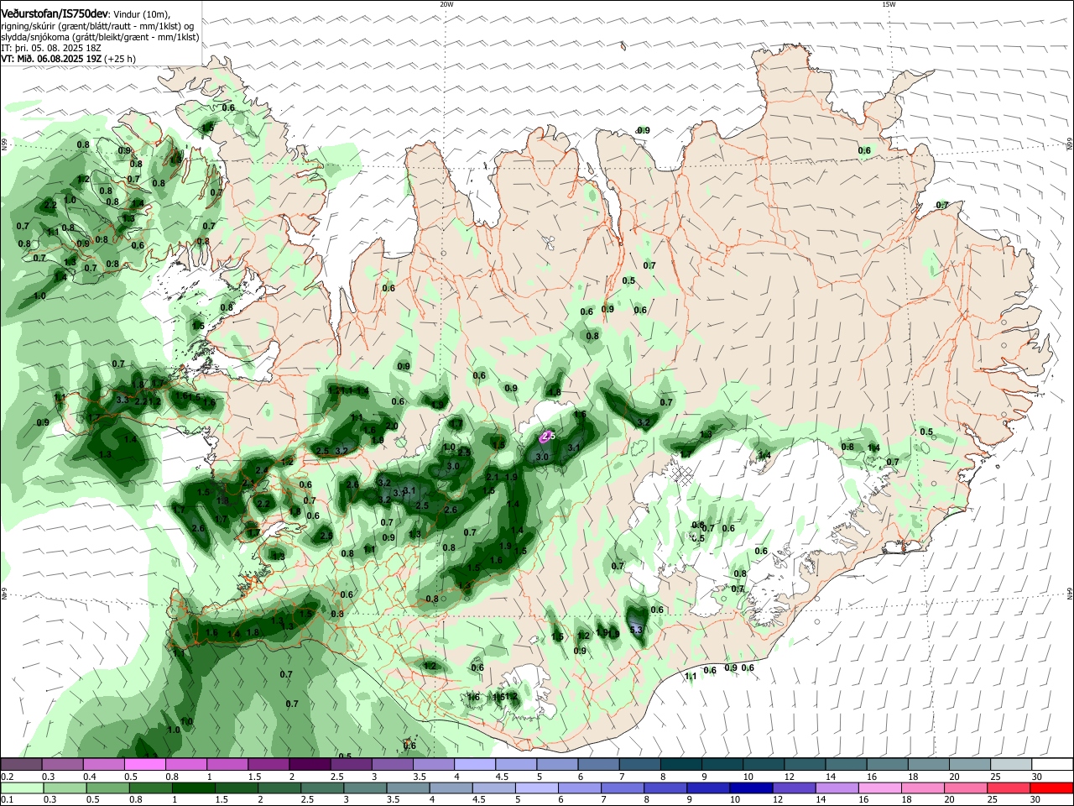Click the 0.1 label under the bottom legend row
This screenshot has height=806, width=1074.
(x=7, y=800)
